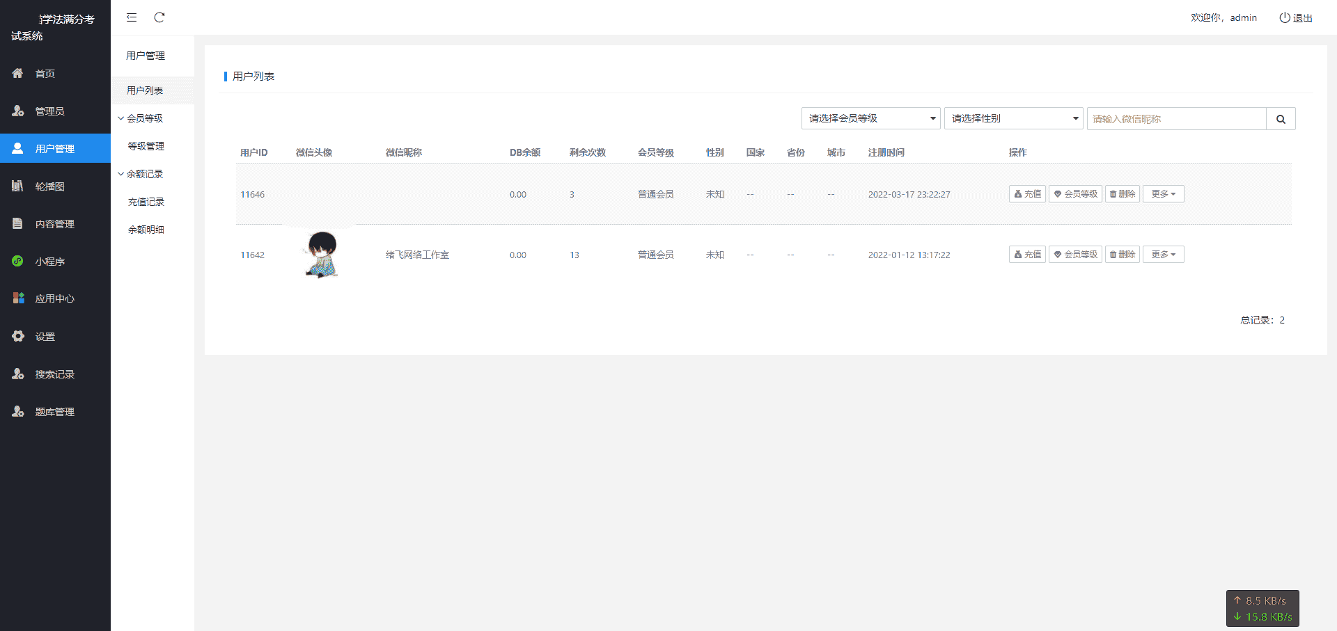Open 小程序 via its green icon
Screen dimensions: 1337x631
pos(18,261)
